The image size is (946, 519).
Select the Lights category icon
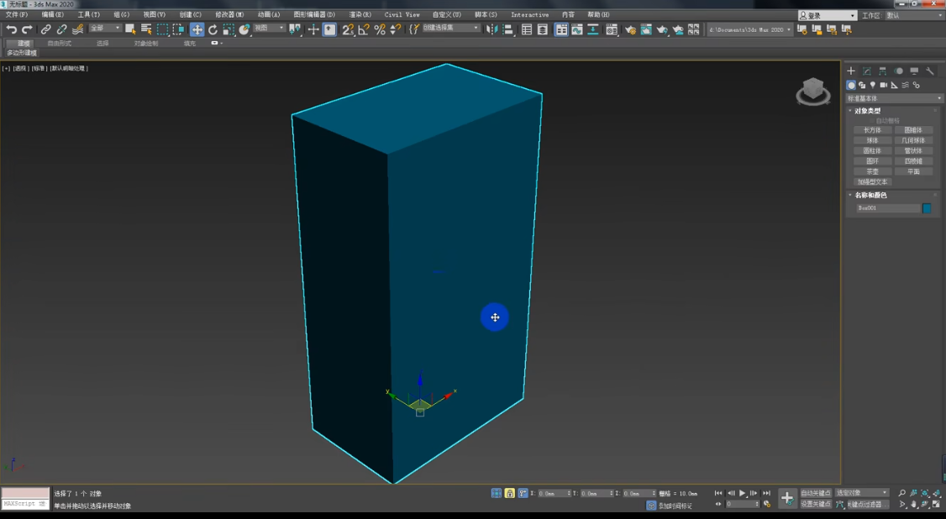point(872,85)
